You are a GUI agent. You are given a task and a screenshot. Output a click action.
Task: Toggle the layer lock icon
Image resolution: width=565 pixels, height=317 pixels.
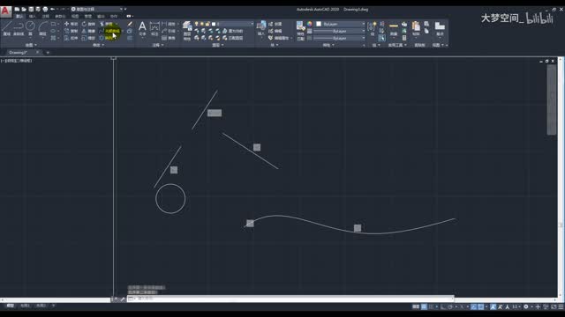point(208,24)
